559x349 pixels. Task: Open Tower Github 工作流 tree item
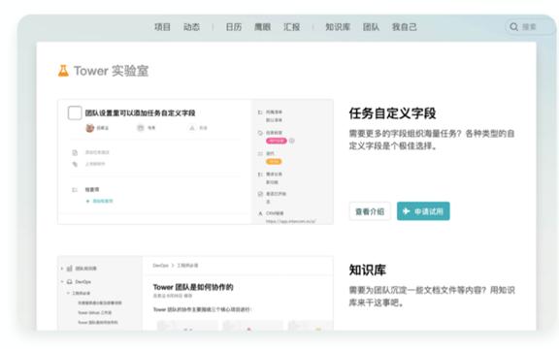[95, 313]
